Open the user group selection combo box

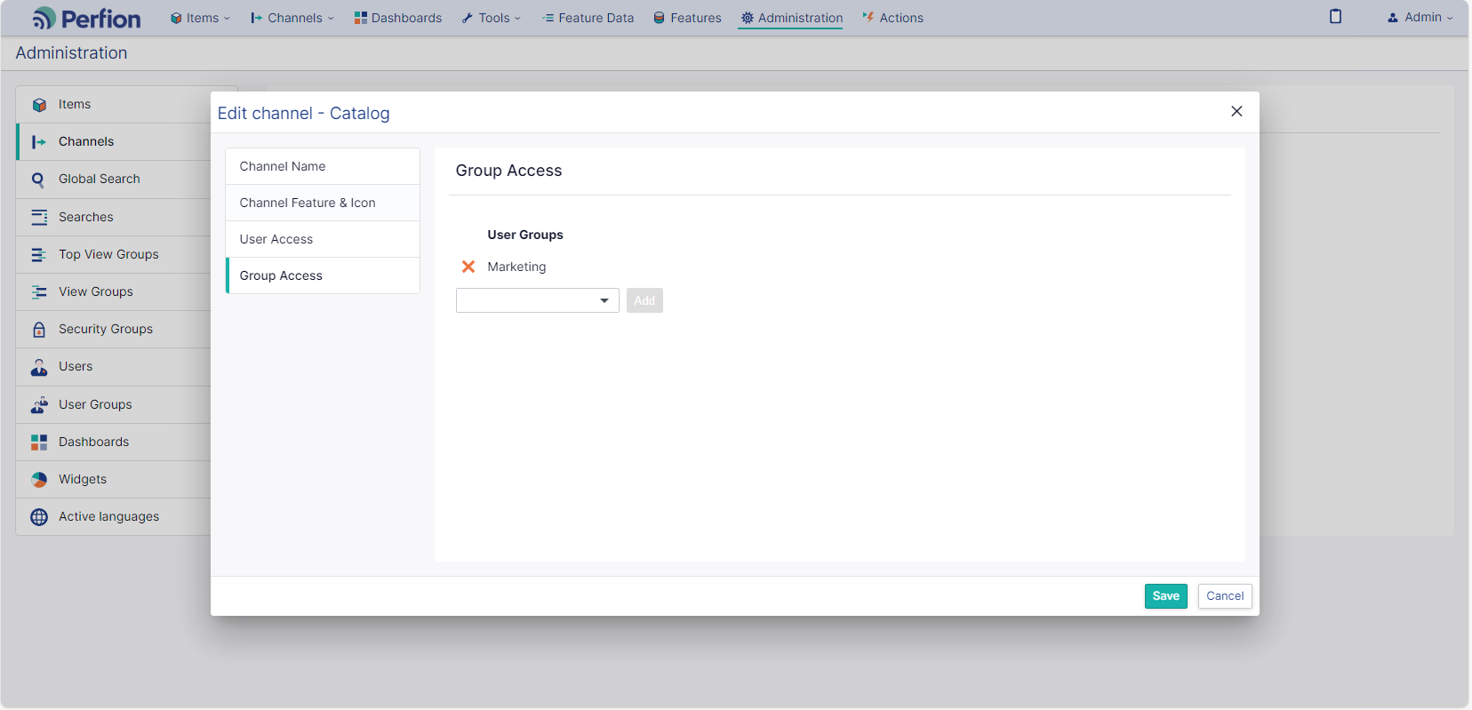coord(537,300)
